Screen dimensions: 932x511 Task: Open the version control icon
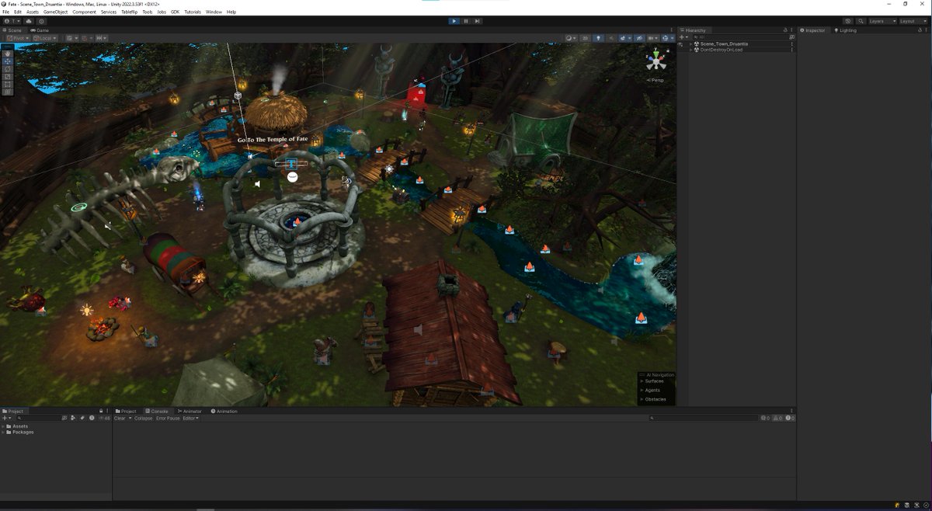[41, 21]
